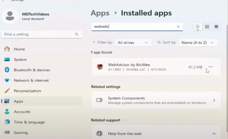
Task: Open System settings category
Action: (42, 59)
